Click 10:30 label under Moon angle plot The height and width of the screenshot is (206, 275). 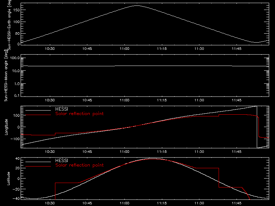pyautogui.click(x=50, y=100)
